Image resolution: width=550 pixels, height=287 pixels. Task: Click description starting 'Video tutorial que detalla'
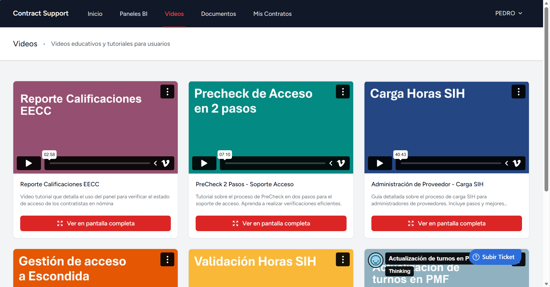(95, 200)
